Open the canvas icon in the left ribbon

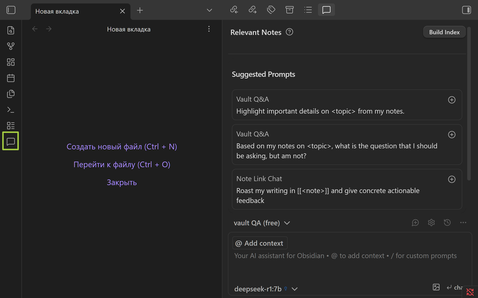coord(11,62)
